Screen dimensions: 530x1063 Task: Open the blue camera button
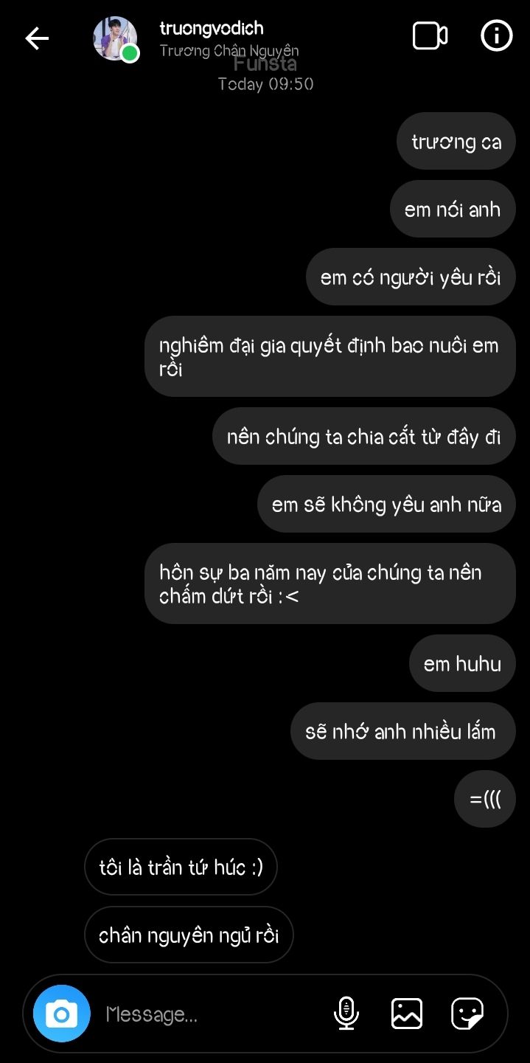click(x=62, y=1014)
